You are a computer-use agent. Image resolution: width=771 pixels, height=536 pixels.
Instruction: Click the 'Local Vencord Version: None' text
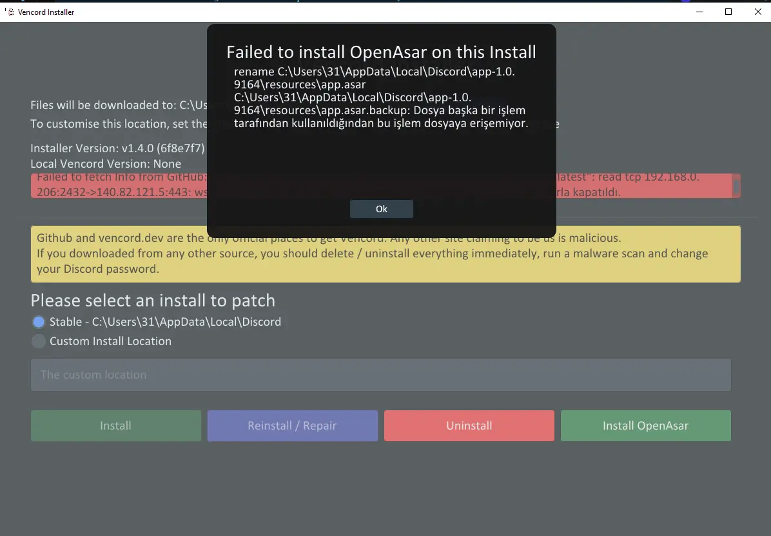coord(106,163)
